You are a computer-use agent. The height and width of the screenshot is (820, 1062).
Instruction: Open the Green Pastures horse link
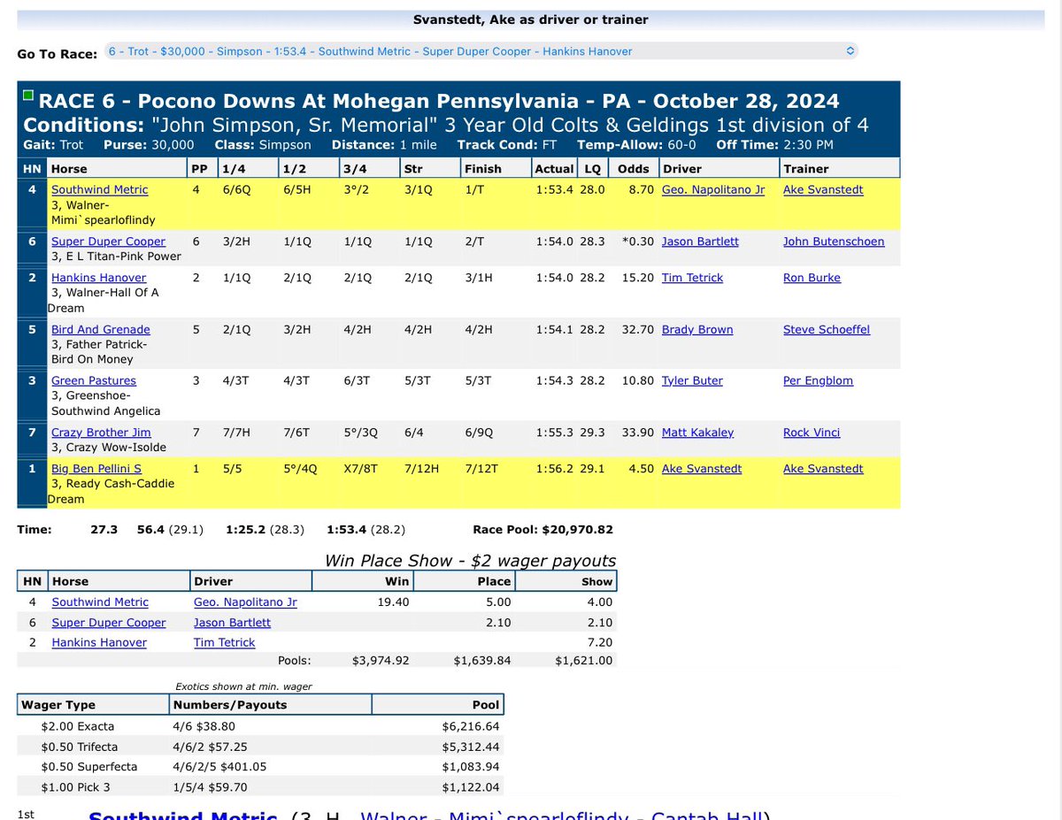(x=94, y=380)
